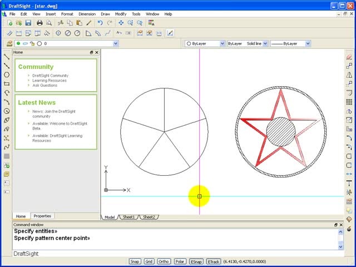
Task: Click the Copy icon
Action: coord(70,23)
